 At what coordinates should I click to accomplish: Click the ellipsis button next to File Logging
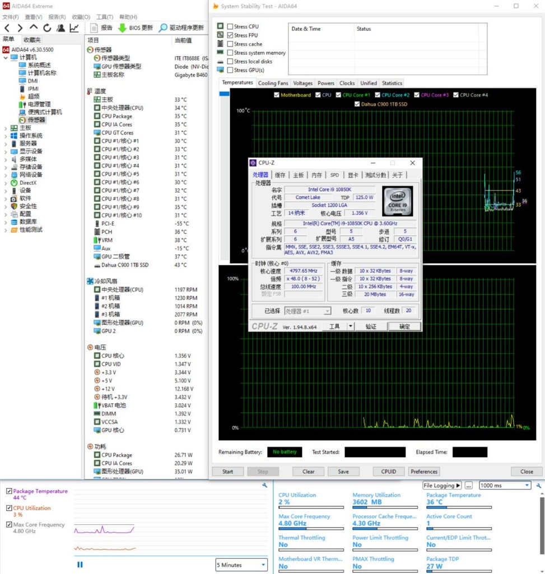coord(468,486)
